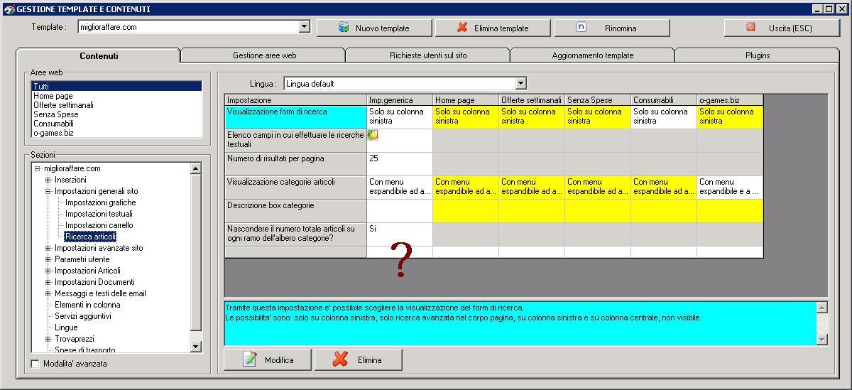This screenshot has height=390, width=852.
Task: Open the field list icon in Elenco campi row
Action: (x=372, y=135)
